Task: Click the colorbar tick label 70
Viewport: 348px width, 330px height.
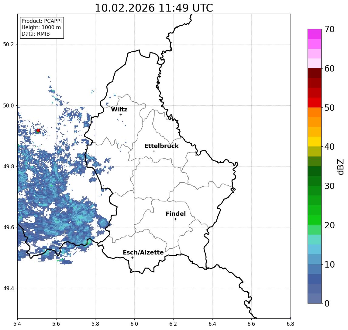Action: click(329, 29)
